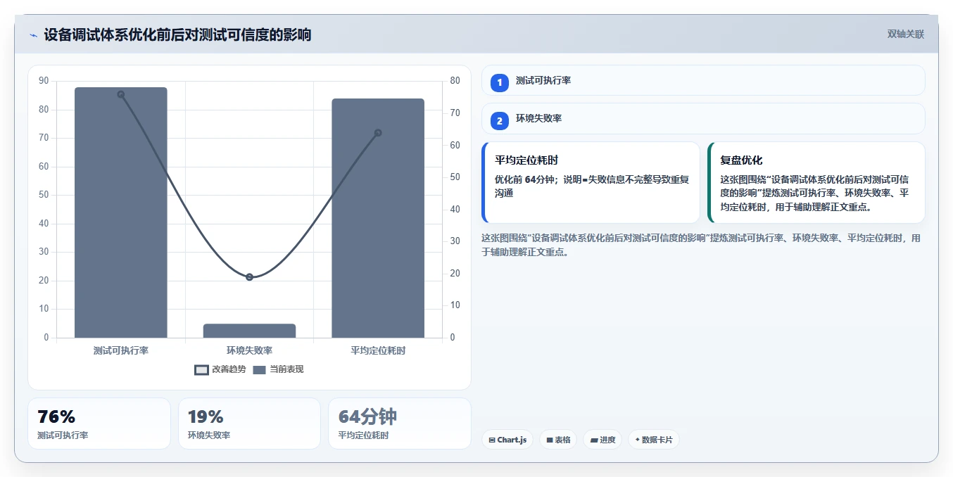Open the 复盘优化 info card
953x477 pixels.
[816, 182]
